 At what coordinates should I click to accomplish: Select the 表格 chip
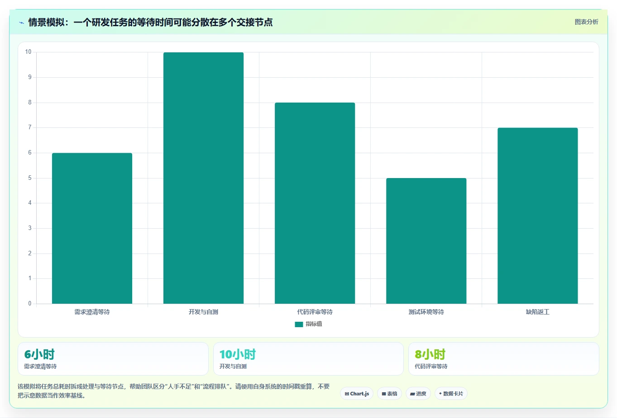(x=389, y=394)
